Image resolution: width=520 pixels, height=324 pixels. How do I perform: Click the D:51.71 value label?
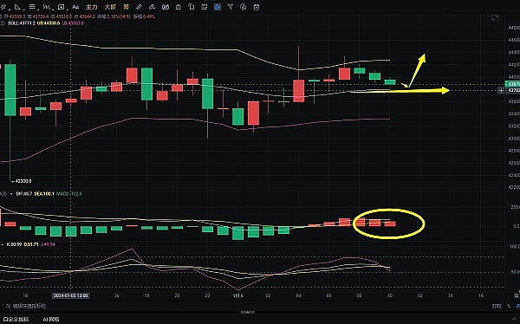coord(31,244)
